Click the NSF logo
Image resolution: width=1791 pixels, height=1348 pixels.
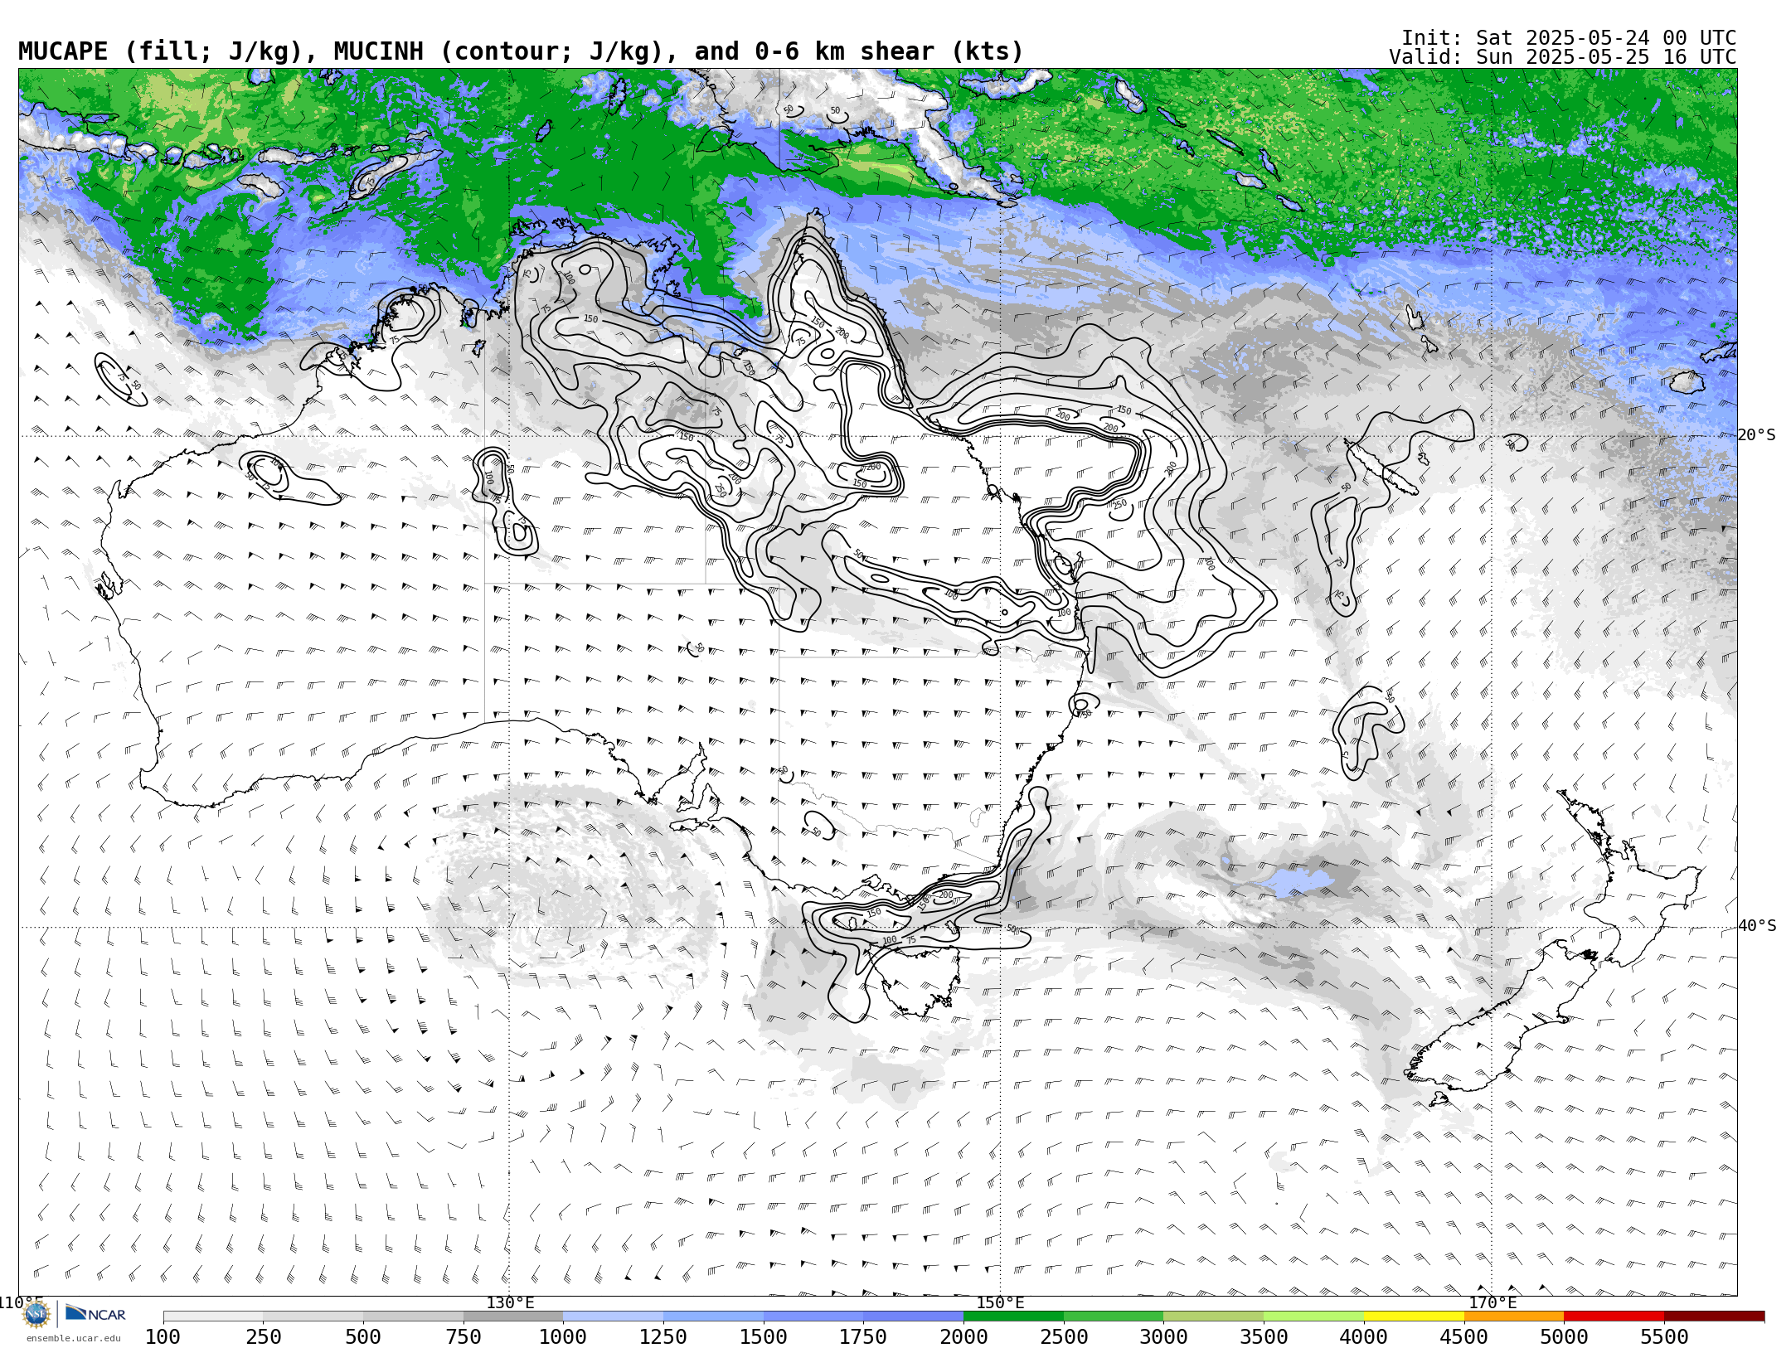(x=36, y=1314)
